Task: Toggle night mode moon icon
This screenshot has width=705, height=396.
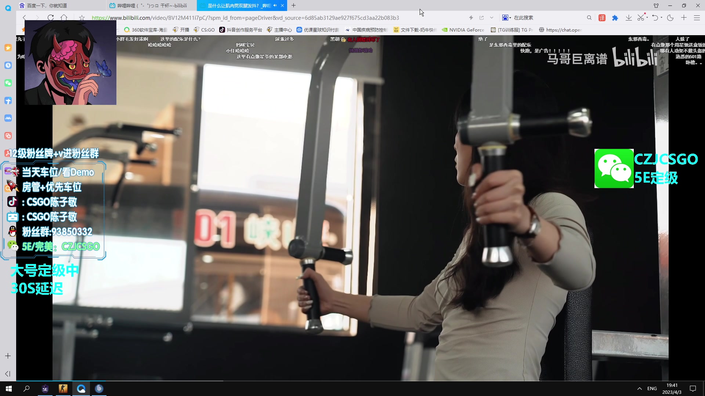Action: tap(670, 18)
